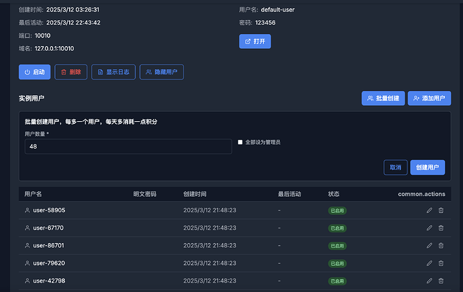This screenshot has width=463, height=292.
Task: Click the port value 10010
Action: (x=42, y=35)
